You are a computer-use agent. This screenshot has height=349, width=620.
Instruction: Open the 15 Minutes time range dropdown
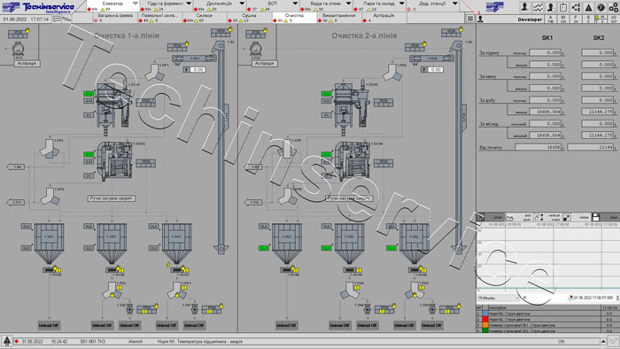pyautogui.click(x=499, y=298)
